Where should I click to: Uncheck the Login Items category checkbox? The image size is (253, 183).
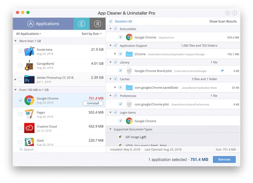116,112
